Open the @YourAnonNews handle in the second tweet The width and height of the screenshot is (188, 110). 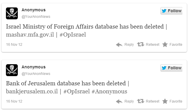pyautogui.click(x=36, y=74)
